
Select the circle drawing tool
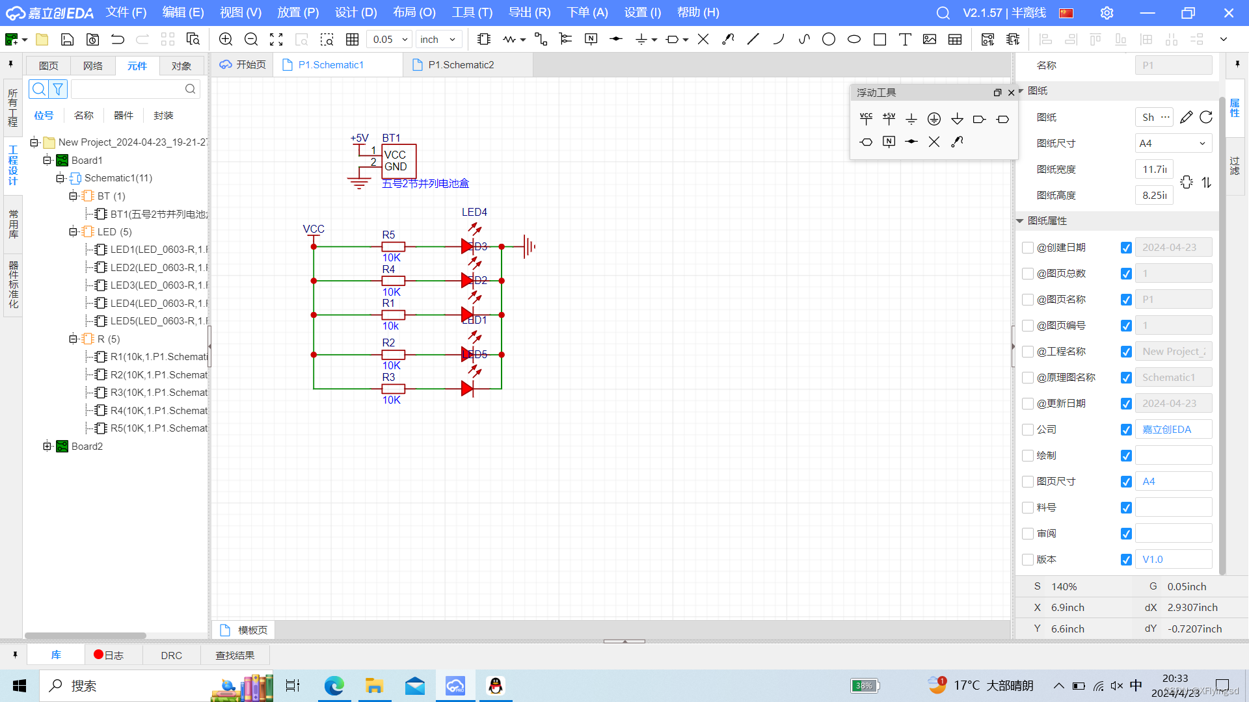pyautogui.click(x=829, y=40)
